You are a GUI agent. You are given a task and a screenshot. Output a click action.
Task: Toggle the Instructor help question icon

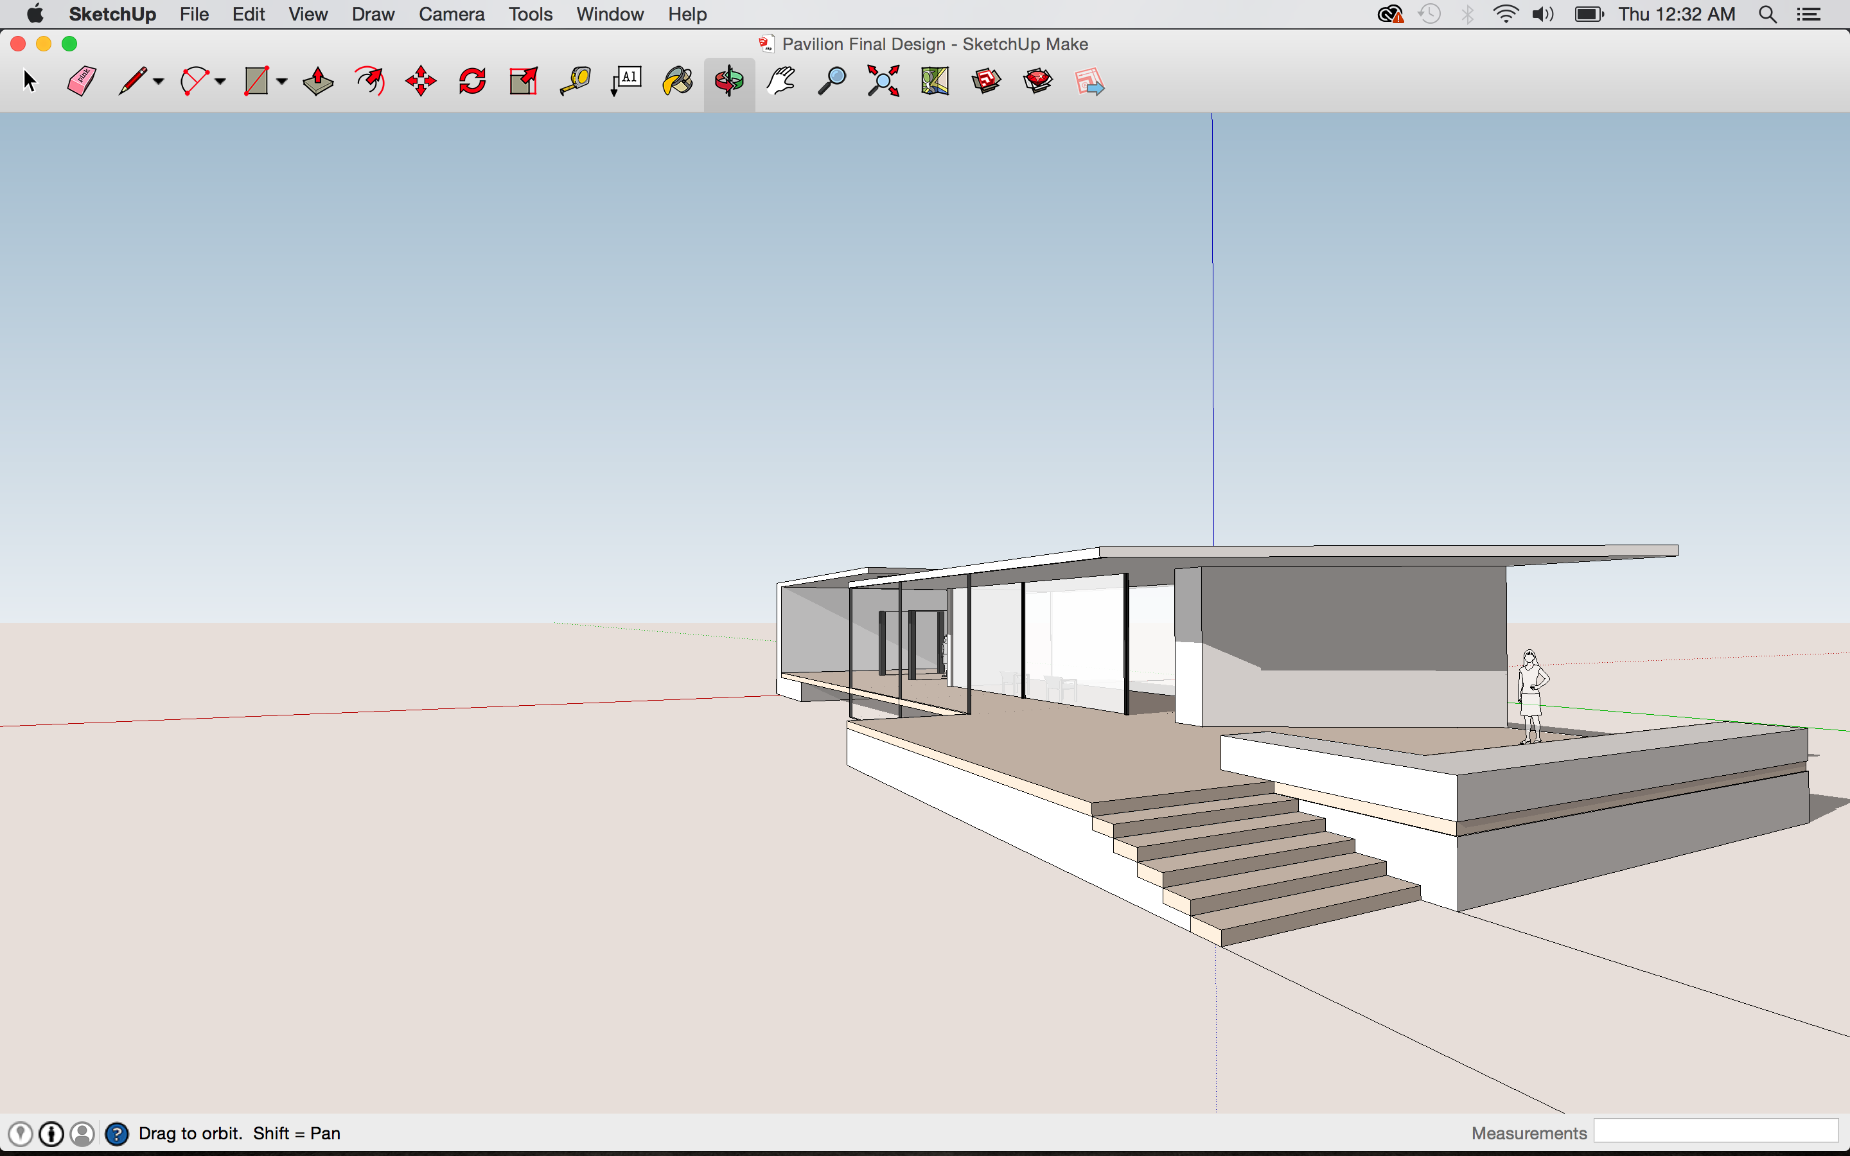click(x=117, y=1133)
